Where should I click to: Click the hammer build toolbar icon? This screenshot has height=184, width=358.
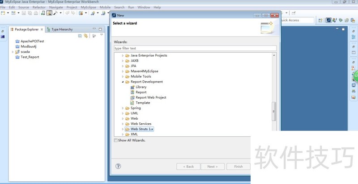pyautogui.click(x=55, y=13)
